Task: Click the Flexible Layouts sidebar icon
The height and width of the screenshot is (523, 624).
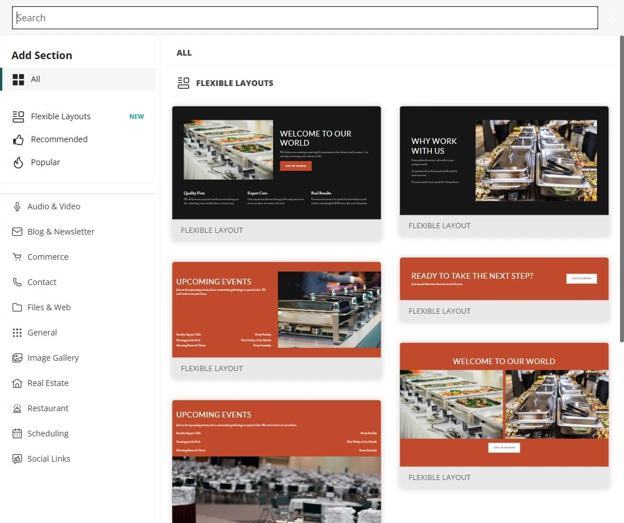Action: tap(18, 116)
